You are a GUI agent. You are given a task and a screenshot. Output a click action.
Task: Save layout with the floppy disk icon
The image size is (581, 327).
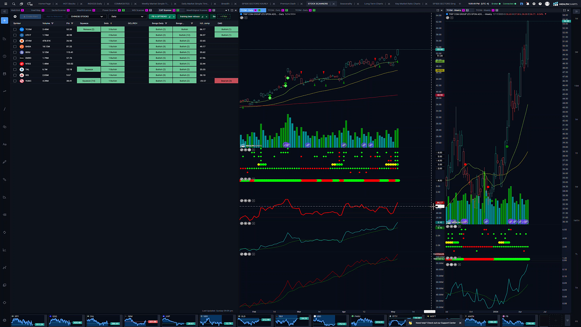521,4
